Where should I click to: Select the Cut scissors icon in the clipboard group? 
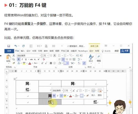[14, 55]
